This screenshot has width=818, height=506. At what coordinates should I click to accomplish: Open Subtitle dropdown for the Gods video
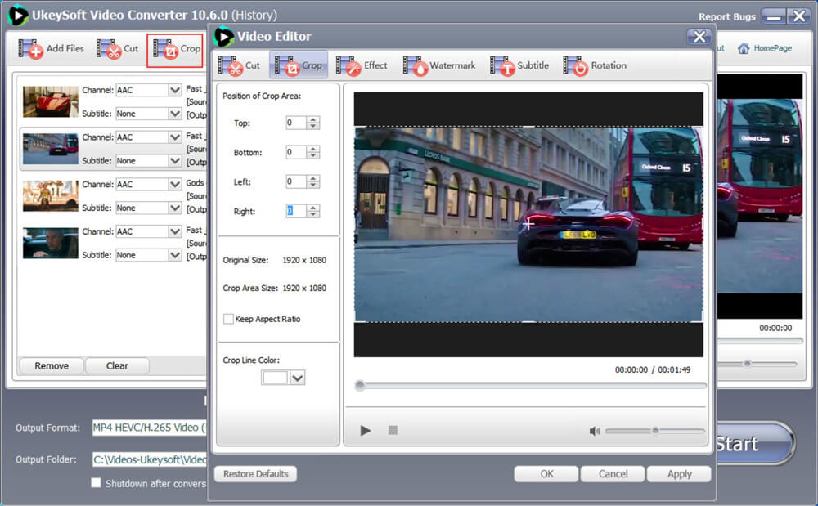(175, 208)
